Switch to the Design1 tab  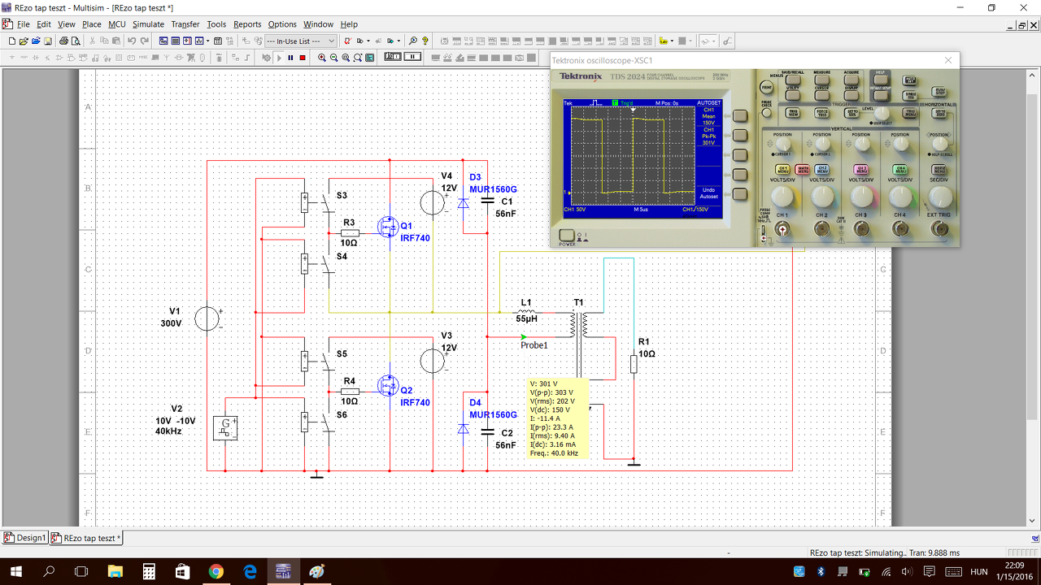click(x=25, y=538)
